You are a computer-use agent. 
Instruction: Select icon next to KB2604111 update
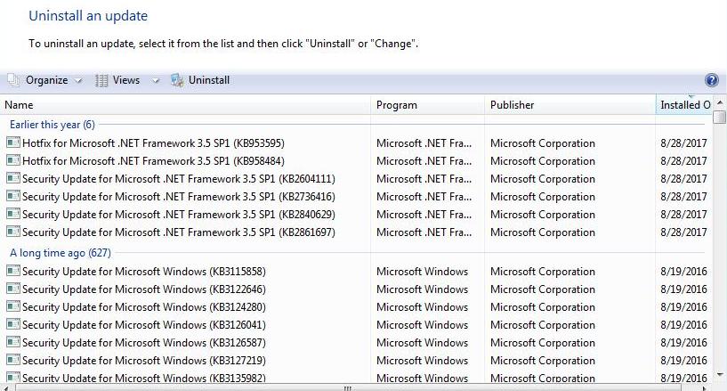pos(13,178)
